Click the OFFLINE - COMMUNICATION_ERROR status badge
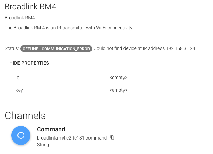 coord(56,49)
